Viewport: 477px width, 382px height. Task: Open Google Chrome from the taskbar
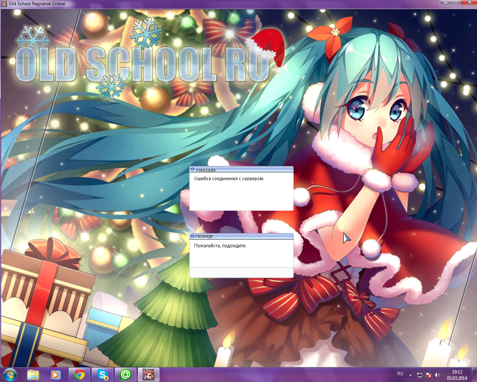[79, 375]
